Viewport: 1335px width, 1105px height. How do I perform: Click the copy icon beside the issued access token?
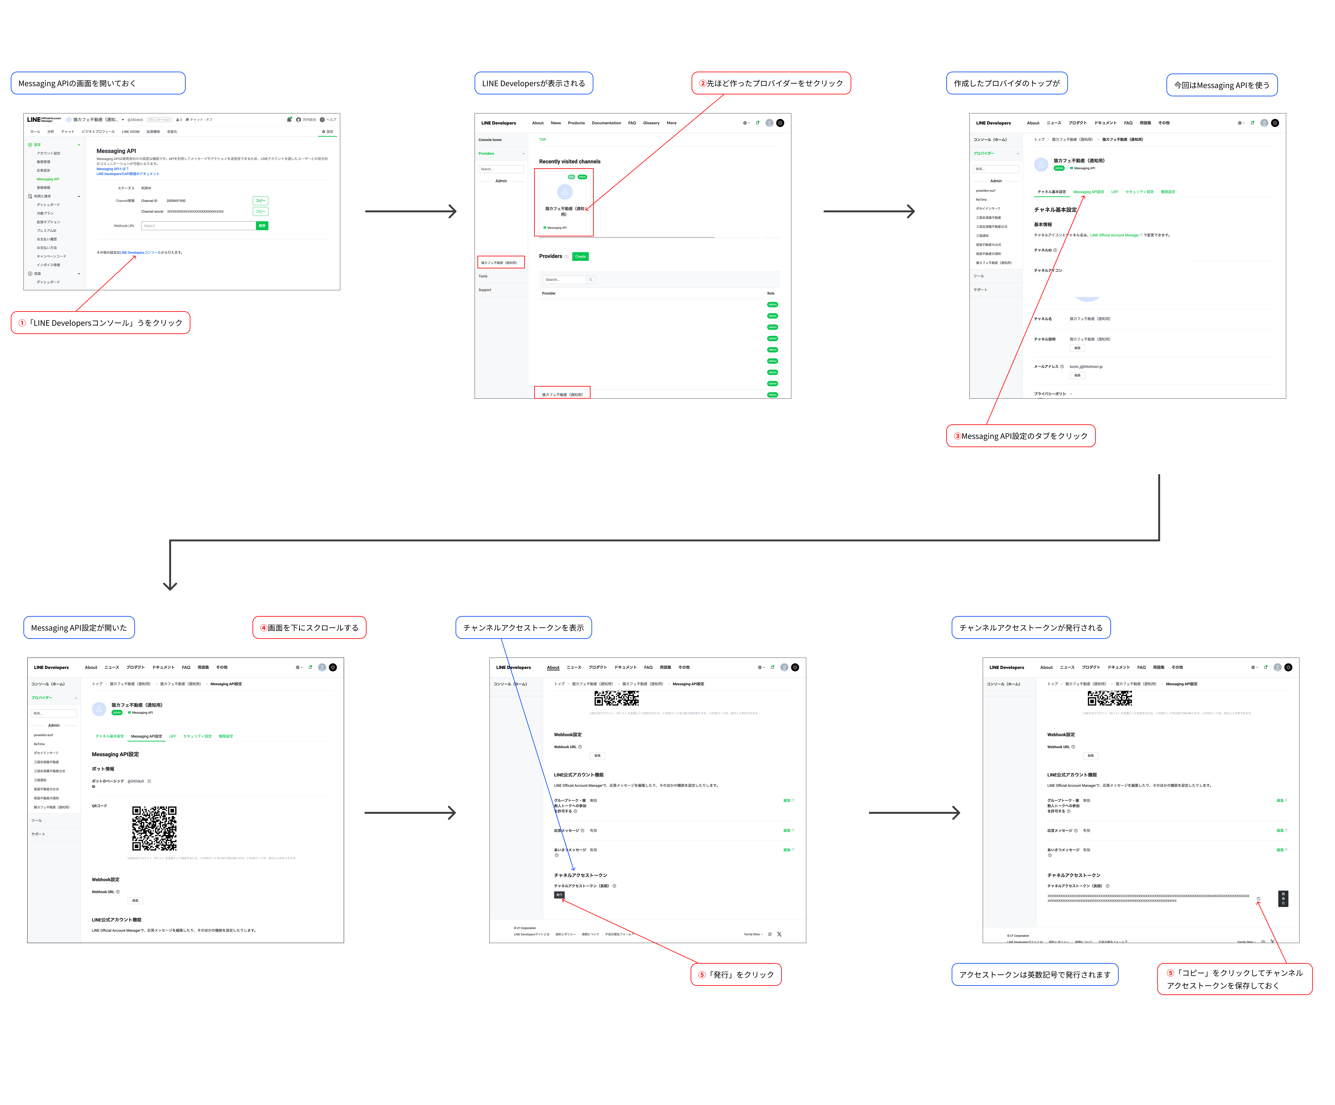point(1259,899)
